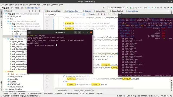The height and width of the screenshot is (97, 173).
Task: Update project with the blue Git arrow
Action: pyautogui.click(x=149, y=8)
